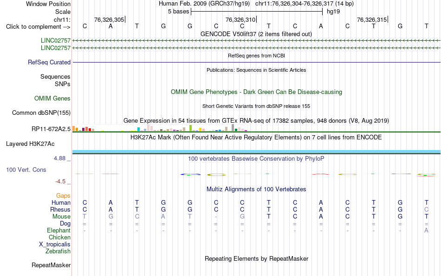Open 'Repeating Elements by RepeatMasker' title

256,258
